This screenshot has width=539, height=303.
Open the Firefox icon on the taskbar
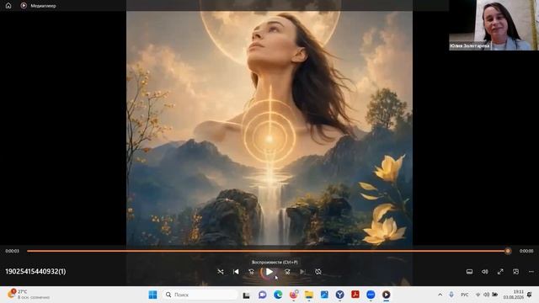point(294,295)
